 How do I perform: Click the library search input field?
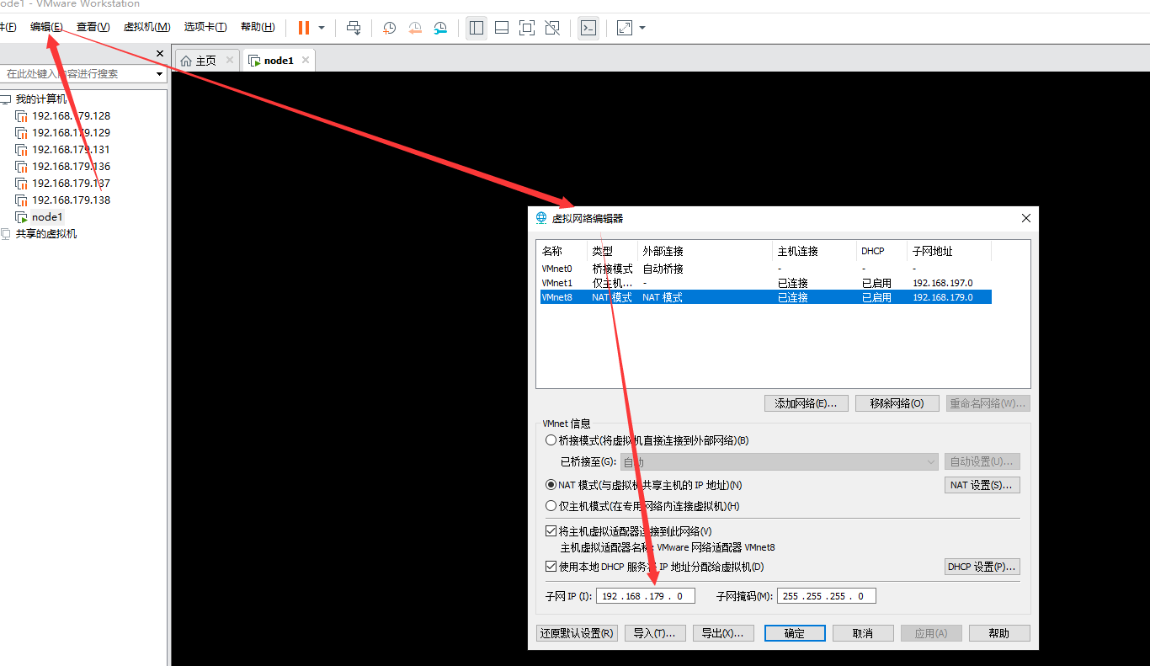(76, 74)
